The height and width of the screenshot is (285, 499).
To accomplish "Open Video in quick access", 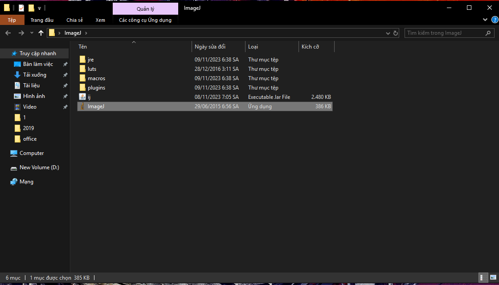I will click(x=29, y=107).
